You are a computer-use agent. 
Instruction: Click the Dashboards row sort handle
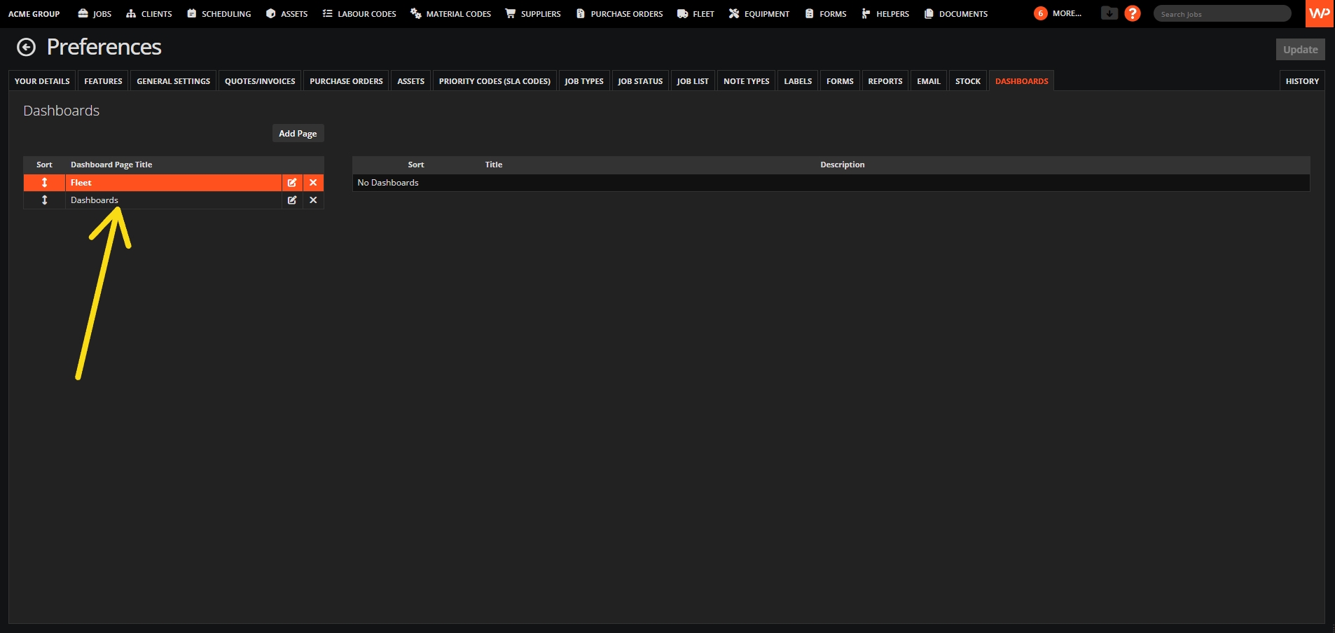[44, 200]
